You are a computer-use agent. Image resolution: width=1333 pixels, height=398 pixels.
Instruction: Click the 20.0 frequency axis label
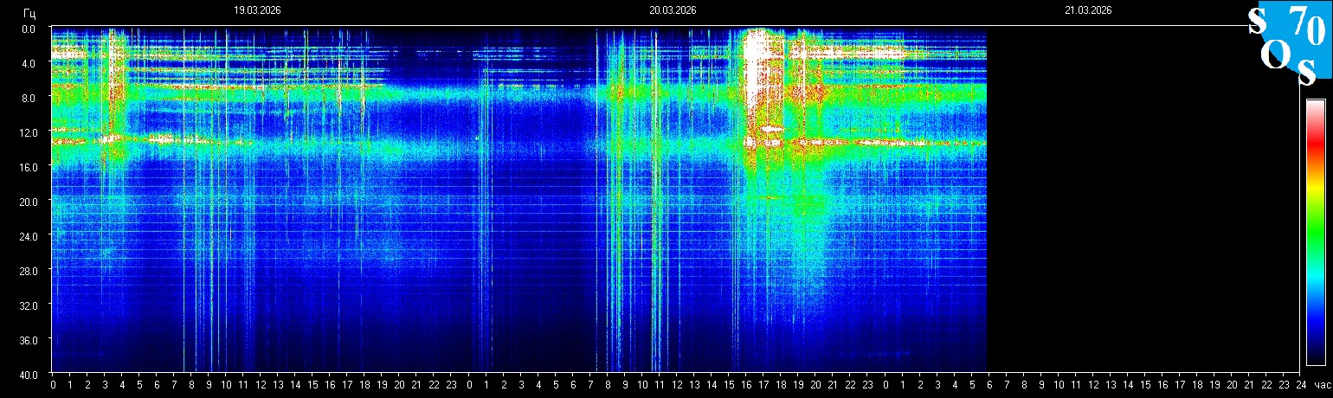pyautogui.click(x=28, y=202)
